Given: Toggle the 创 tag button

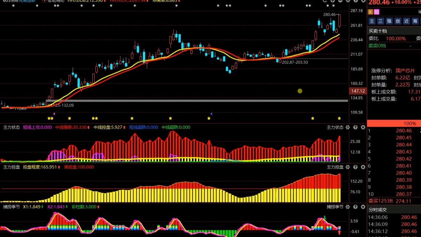Looking at the screenshot, I should click(398, 21).
